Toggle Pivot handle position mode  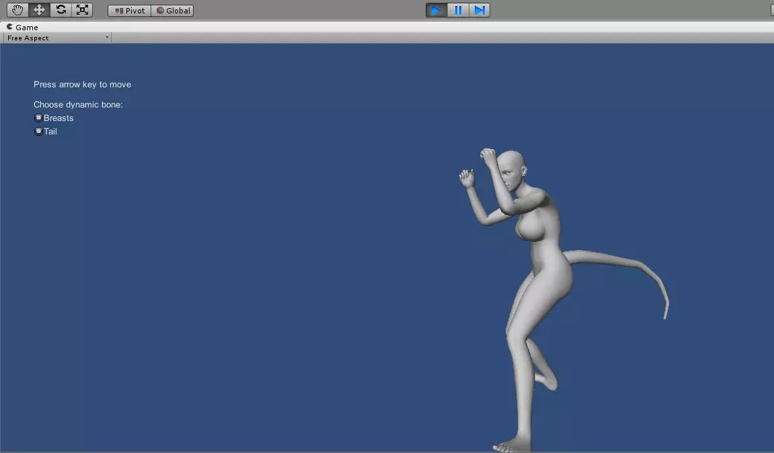(x=128, y=10)
